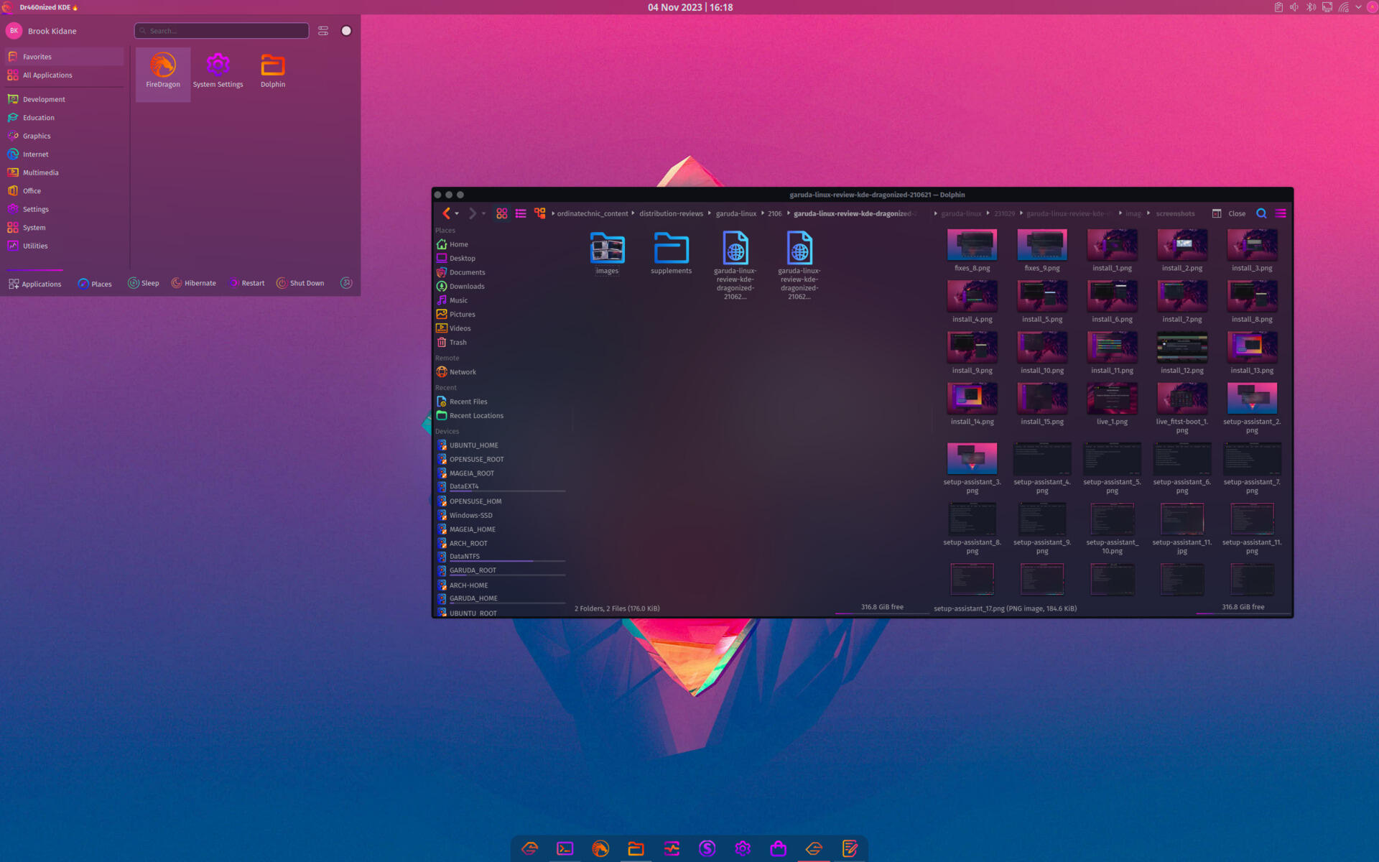Open the Development category
This screenshot has height=862, width=1379.
click(65, 99)
